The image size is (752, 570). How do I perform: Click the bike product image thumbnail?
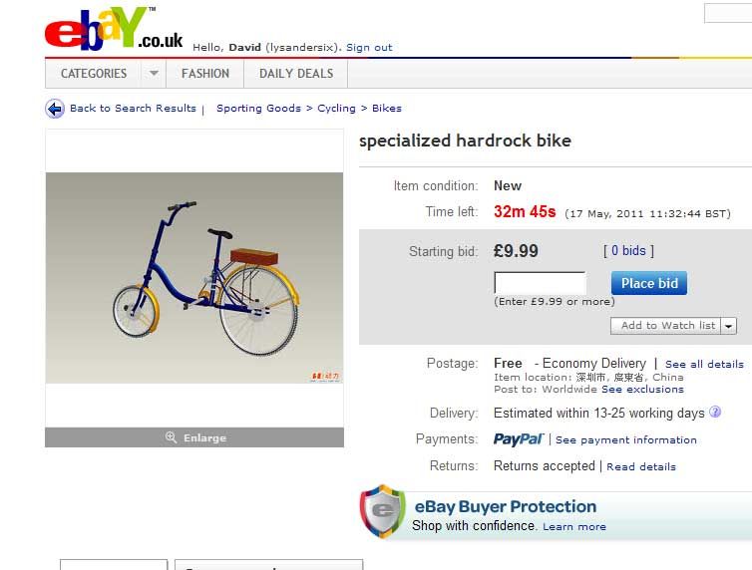tap(194, 278)
